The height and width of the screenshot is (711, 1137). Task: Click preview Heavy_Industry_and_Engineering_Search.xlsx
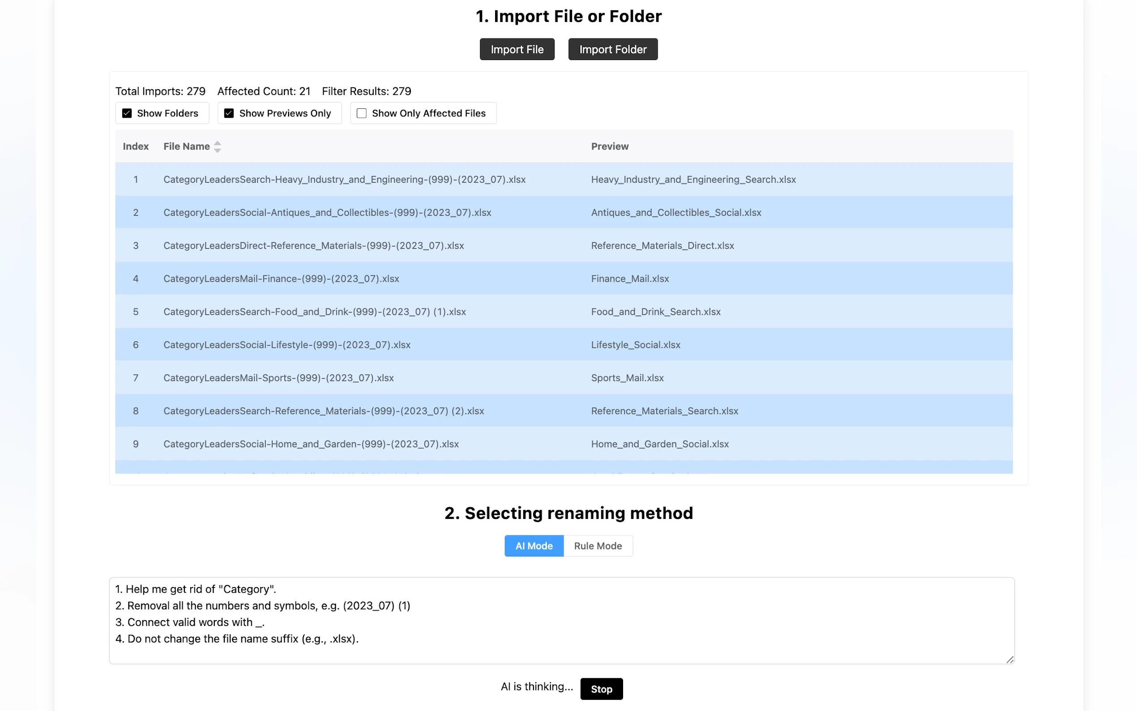click(x=693, y=179)
